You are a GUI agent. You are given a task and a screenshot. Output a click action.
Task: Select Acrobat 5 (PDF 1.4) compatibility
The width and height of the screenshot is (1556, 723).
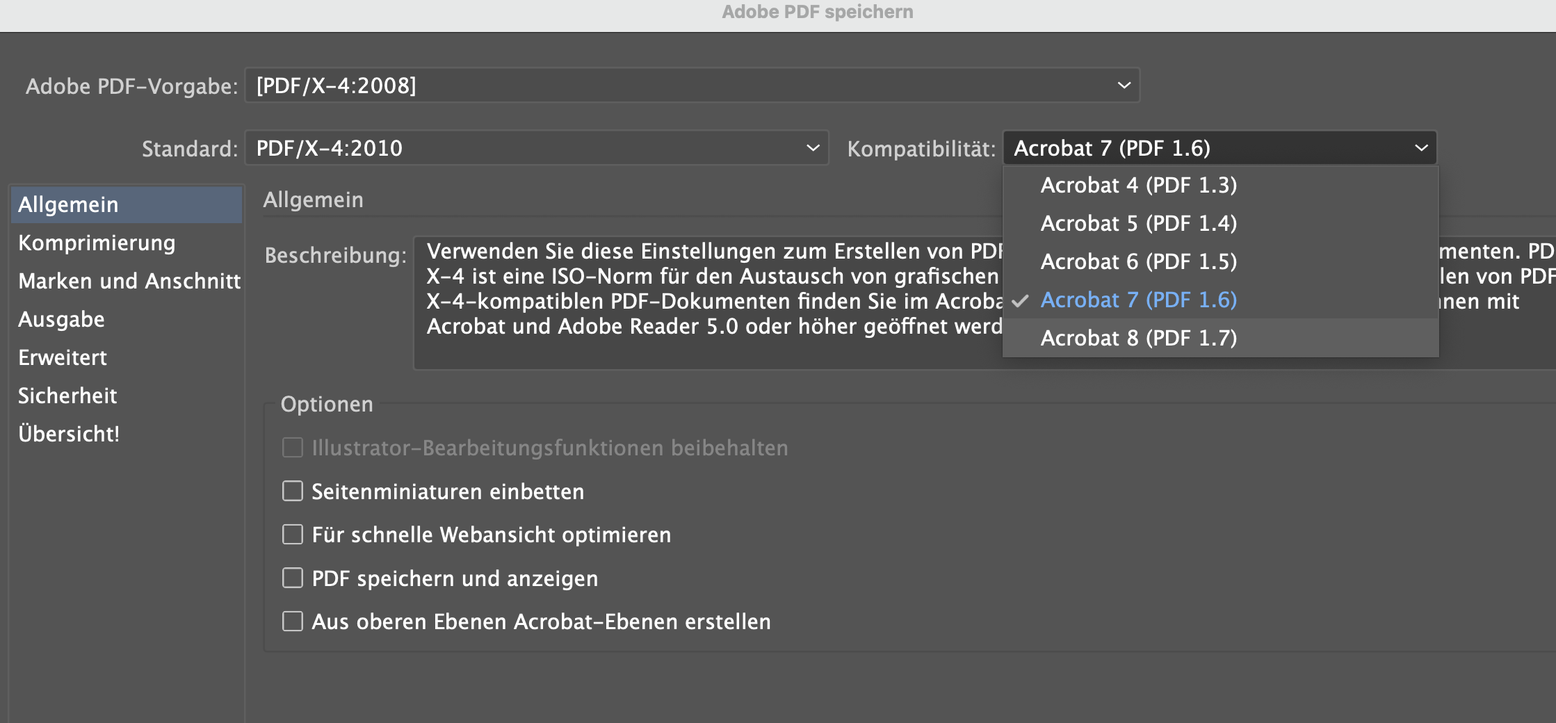tap(1138, 223)
